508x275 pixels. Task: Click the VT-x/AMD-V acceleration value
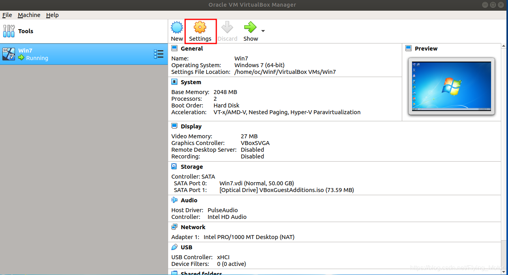287,112
